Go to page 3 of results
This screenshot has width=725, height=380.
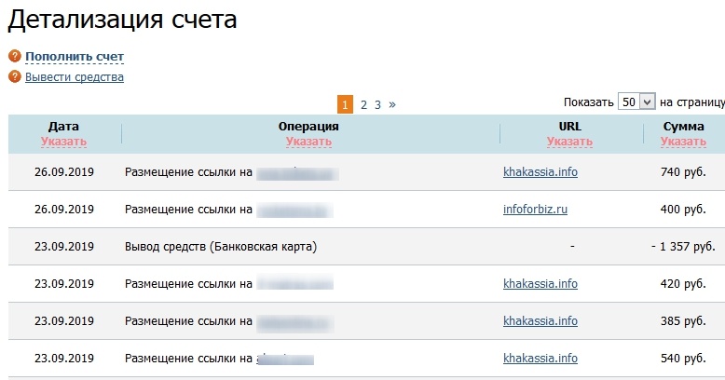pos(377,104)
